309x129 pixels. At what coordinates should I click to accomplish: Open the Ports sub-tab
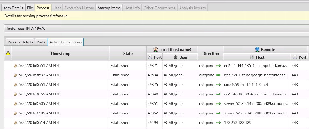click(x=41, y=42)
